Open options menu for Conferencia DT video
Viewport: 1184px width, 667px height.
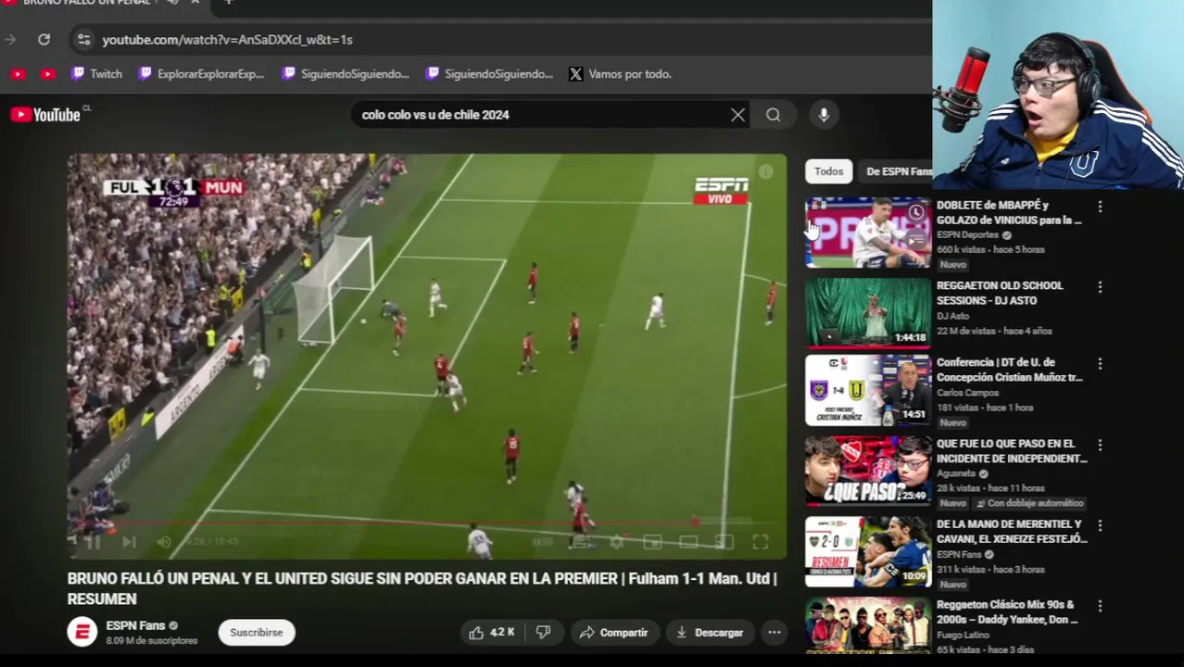1100,364
